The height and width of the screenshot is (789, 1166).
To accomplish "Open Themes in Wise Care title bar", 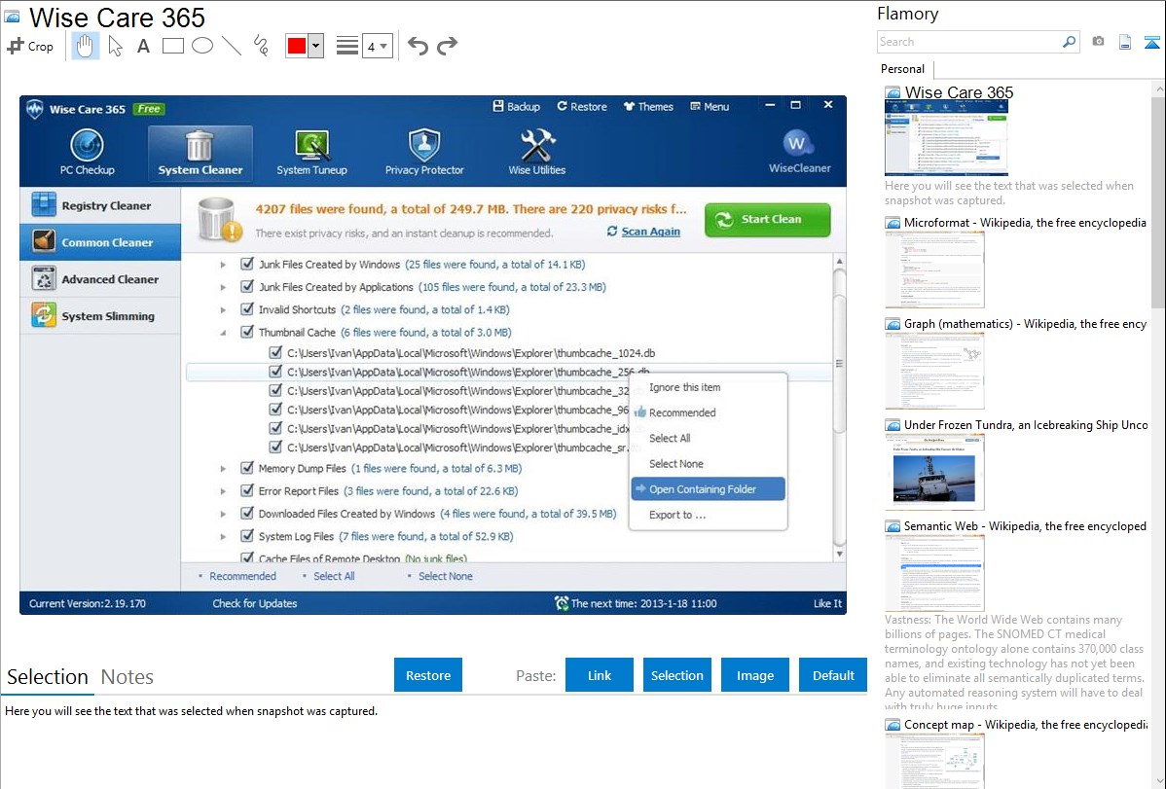I will coord(648,106).
